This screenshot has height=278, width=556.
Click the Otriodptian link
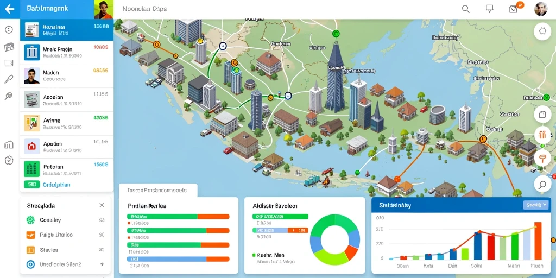[56, 185]
